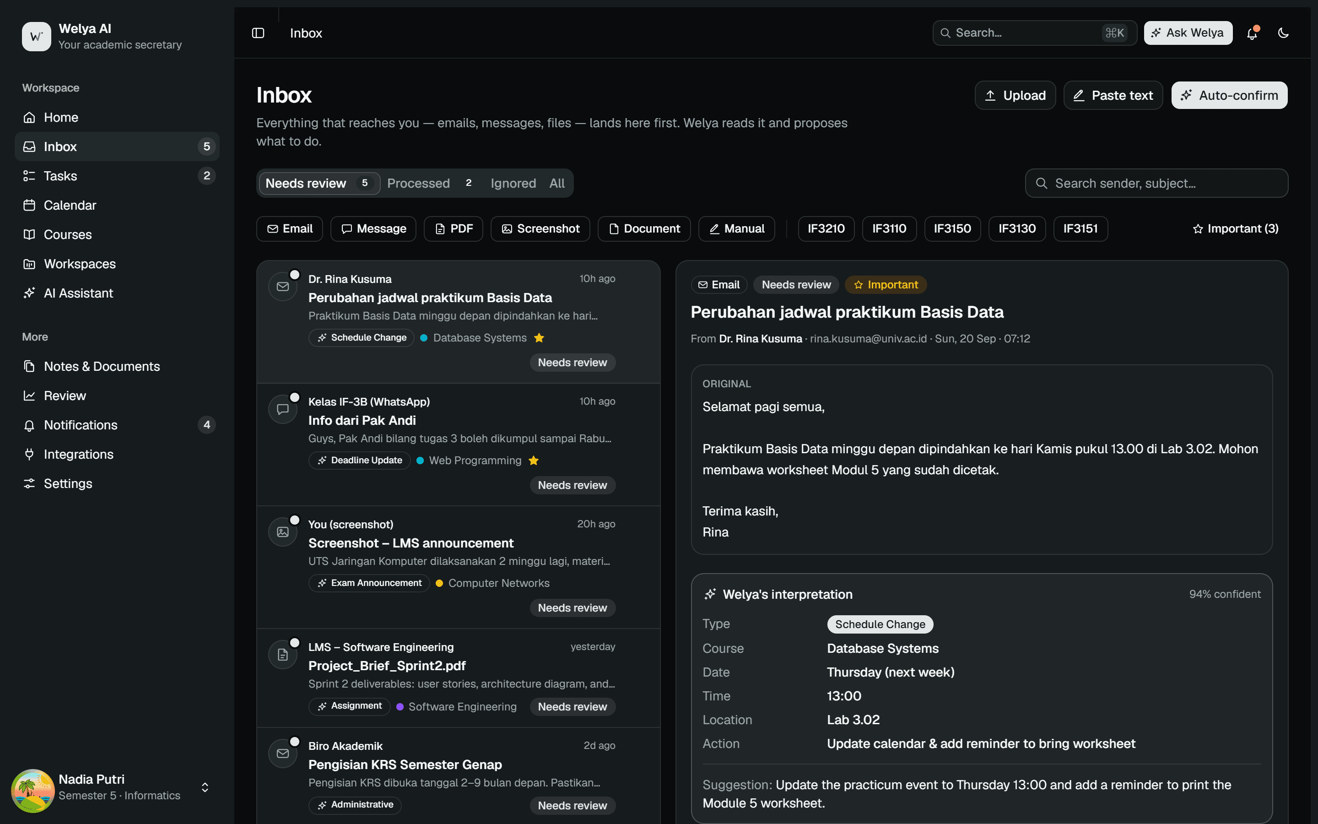Toggle Document filter chip
Screen dimensions: 1318x824
click(644, 229)
